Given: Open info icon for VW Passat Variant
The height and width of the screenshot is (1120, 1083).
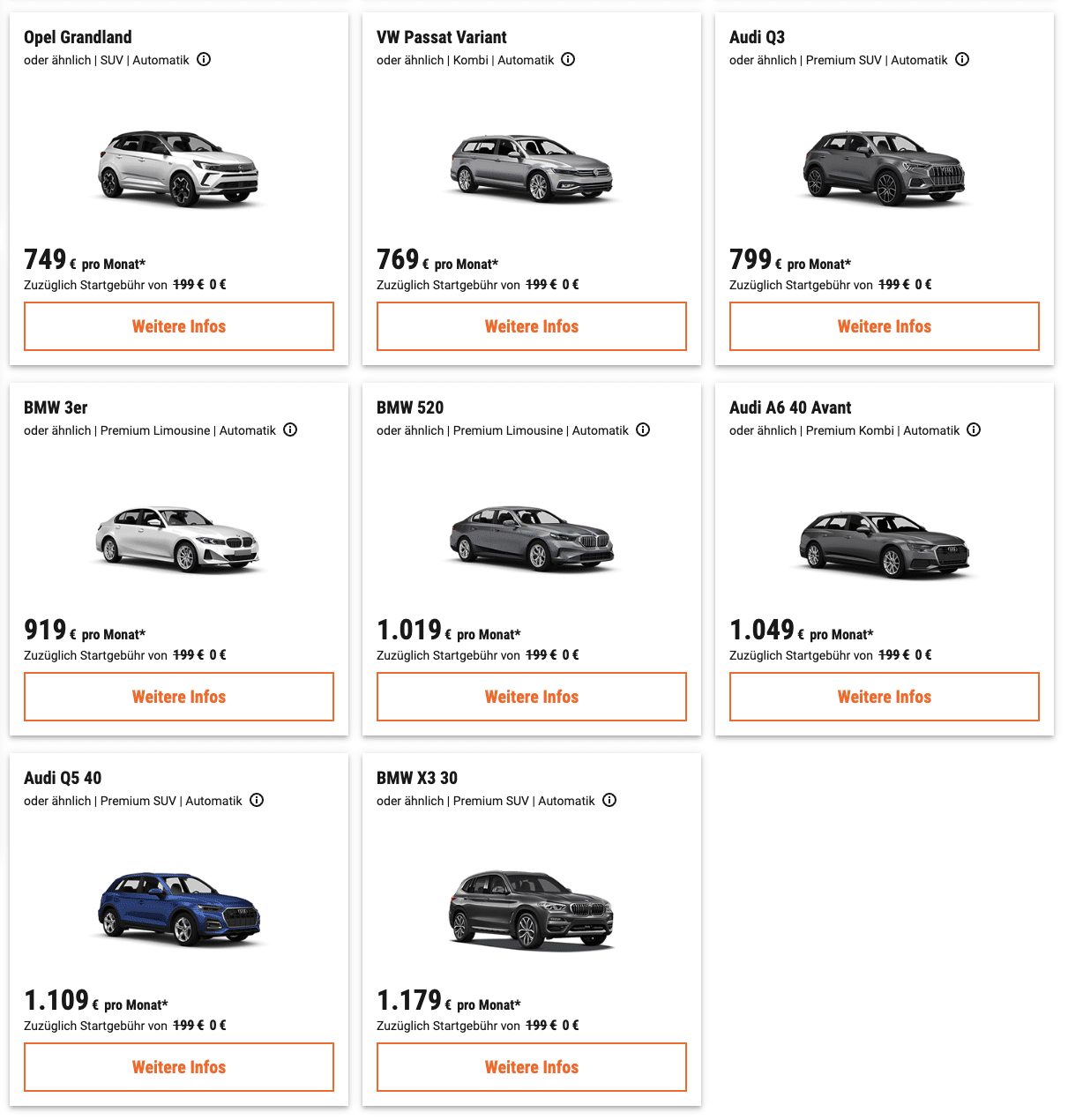Looking at the screenshot, I should [x=568, y=60].
